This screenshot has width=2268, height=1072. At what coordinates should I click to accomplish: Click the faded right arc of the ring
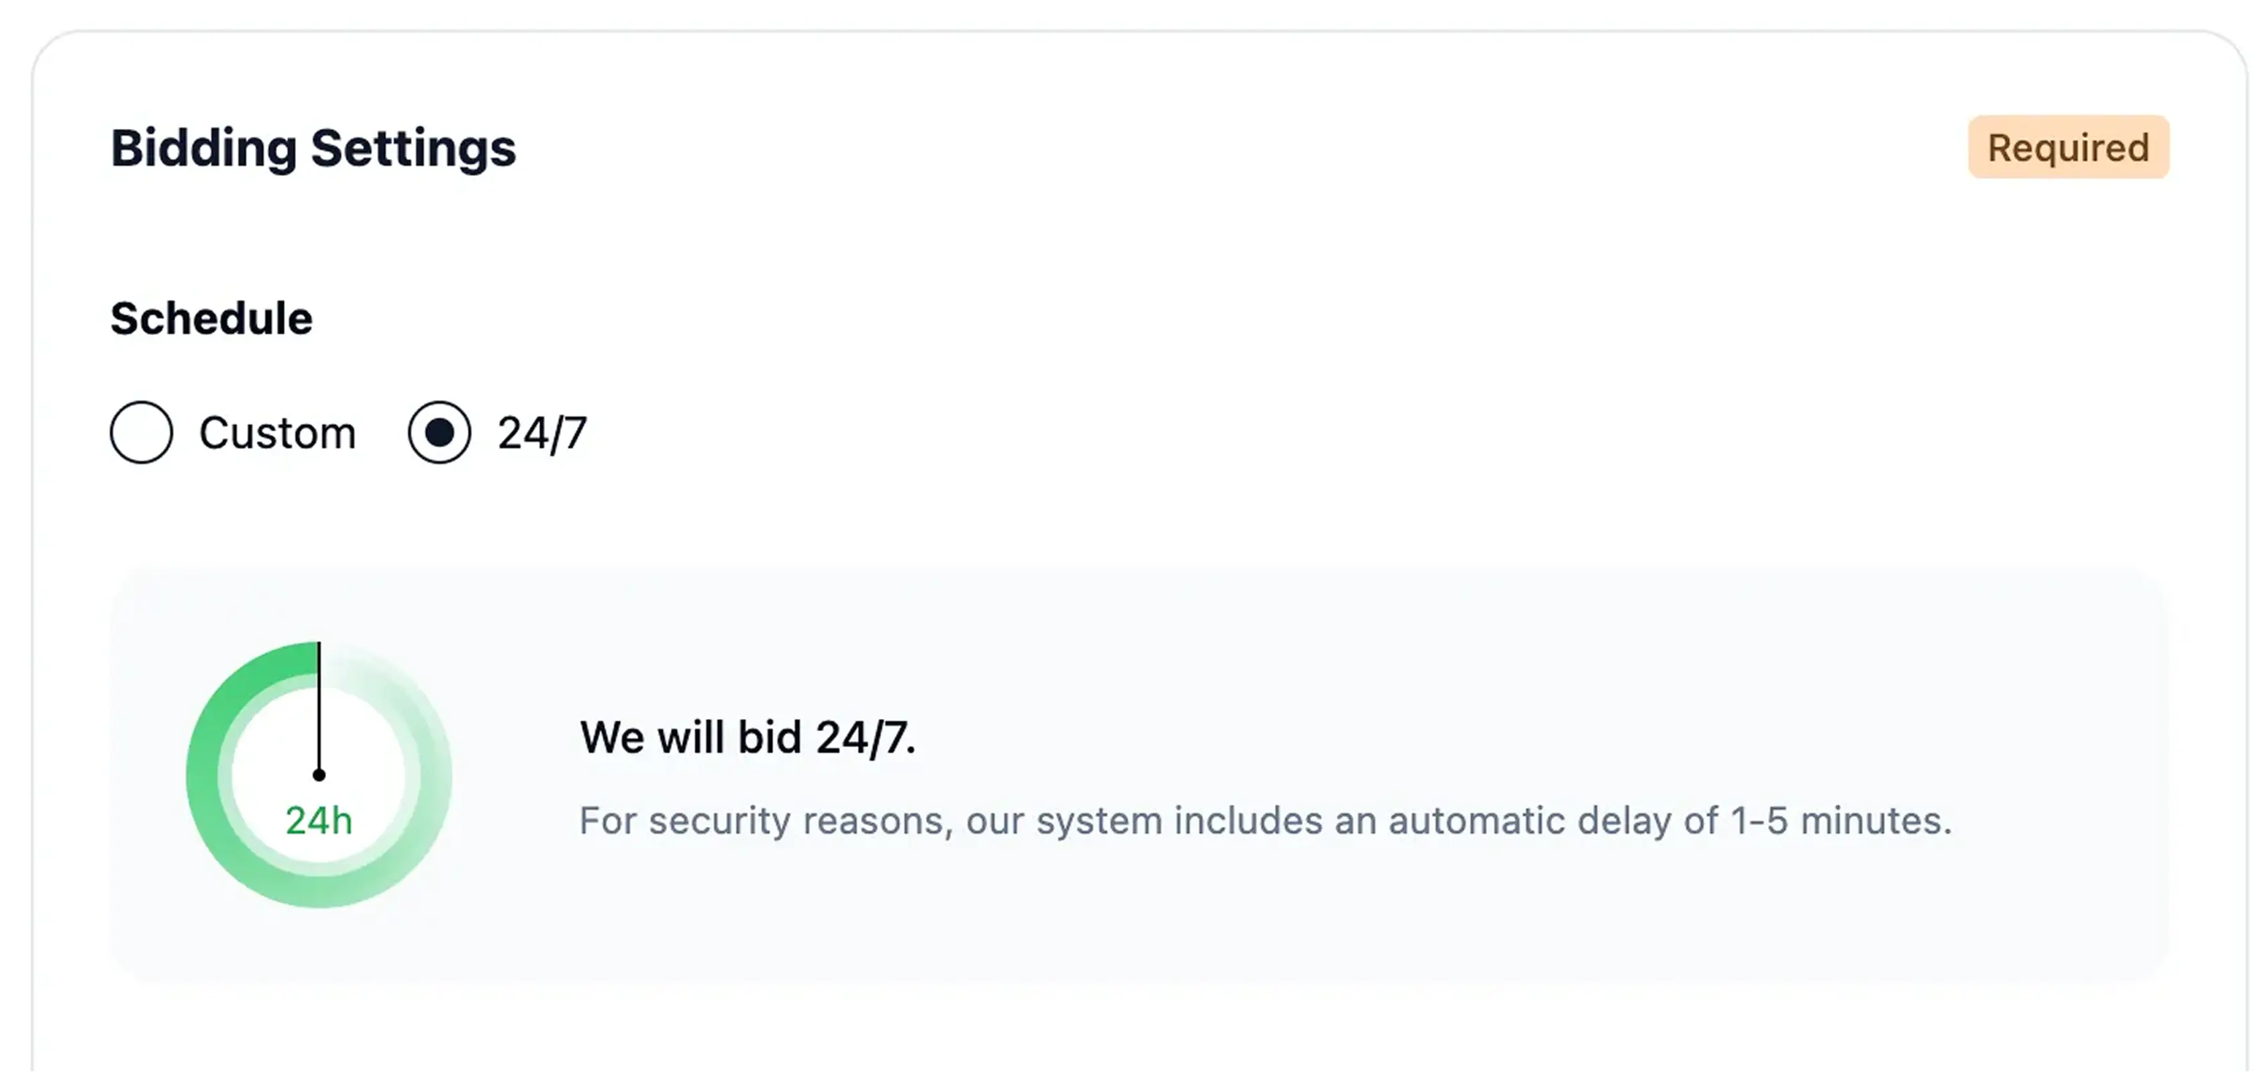tap(435, 775)
